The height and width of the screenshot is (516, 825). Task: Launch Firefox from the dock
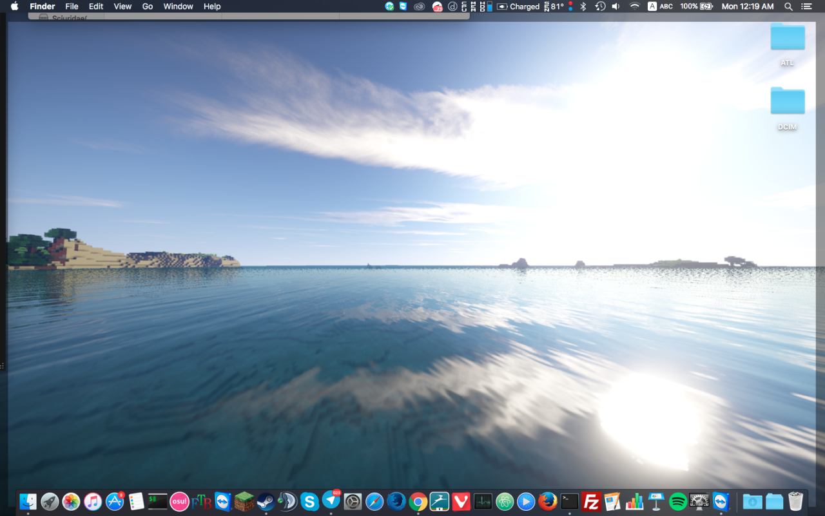pyautogui.click(x=548, y=501)
